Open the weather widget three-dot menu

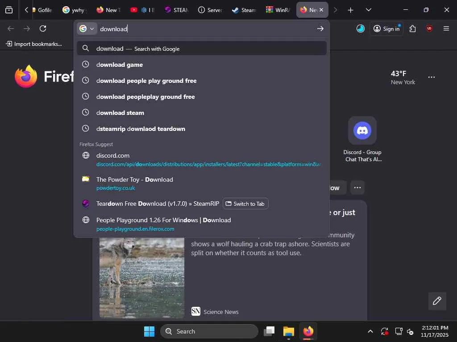pos(432,77)
